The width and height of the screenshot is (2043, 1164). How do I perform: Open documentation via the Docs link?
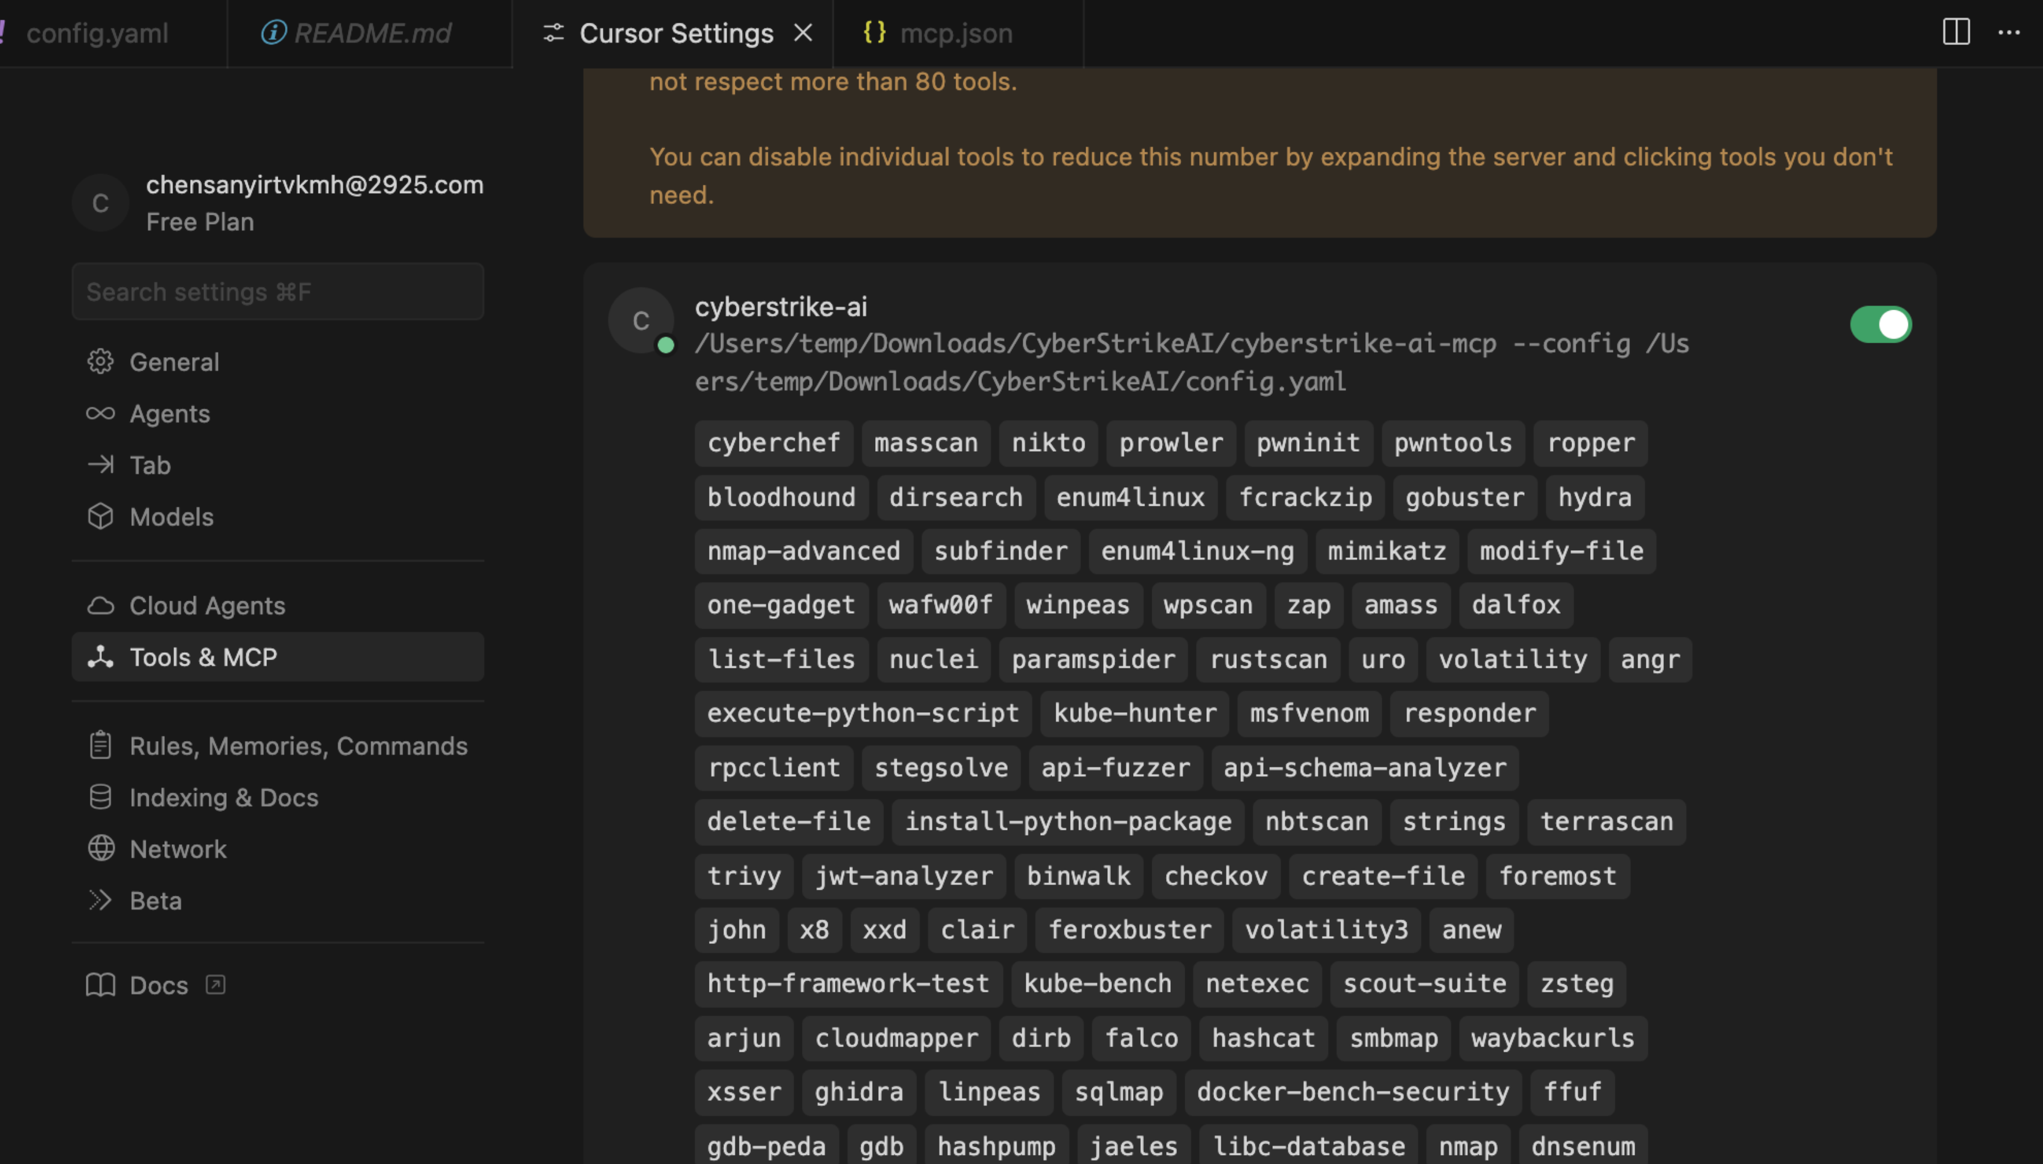[158, 985]
